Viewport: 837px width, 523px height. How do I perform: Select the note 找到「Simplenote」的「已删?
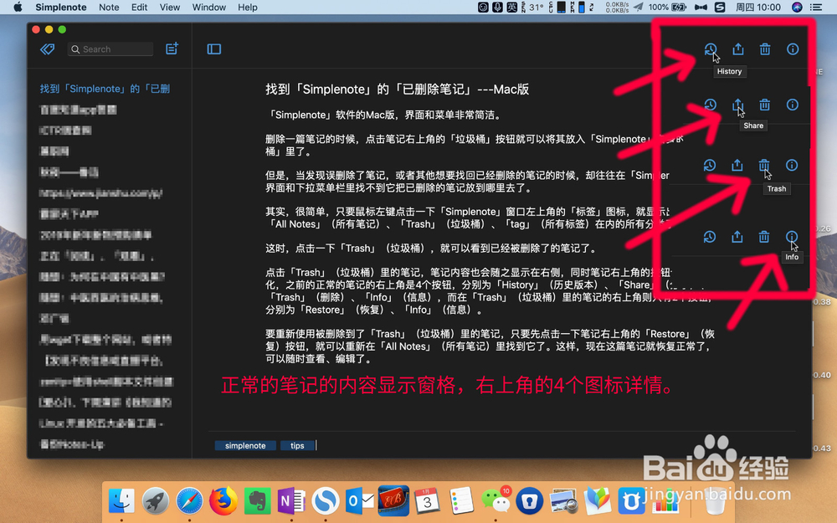[105, 89]
